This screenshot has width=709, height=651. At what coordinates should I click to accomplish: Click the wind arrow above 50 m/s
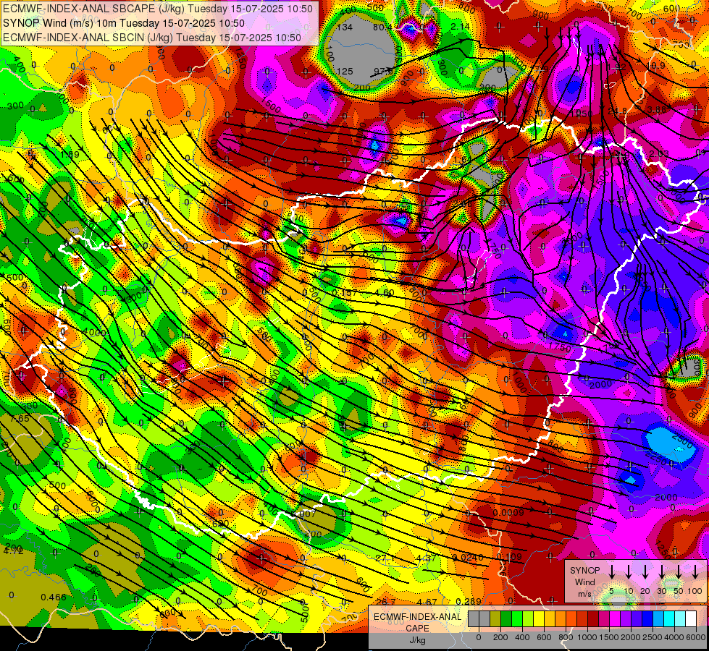tap(679, 572)
